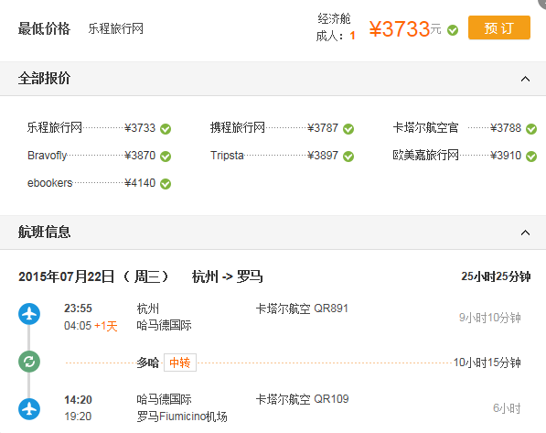
Task: Click the orange 预订 booking button
Action: [x=499, y=27]
